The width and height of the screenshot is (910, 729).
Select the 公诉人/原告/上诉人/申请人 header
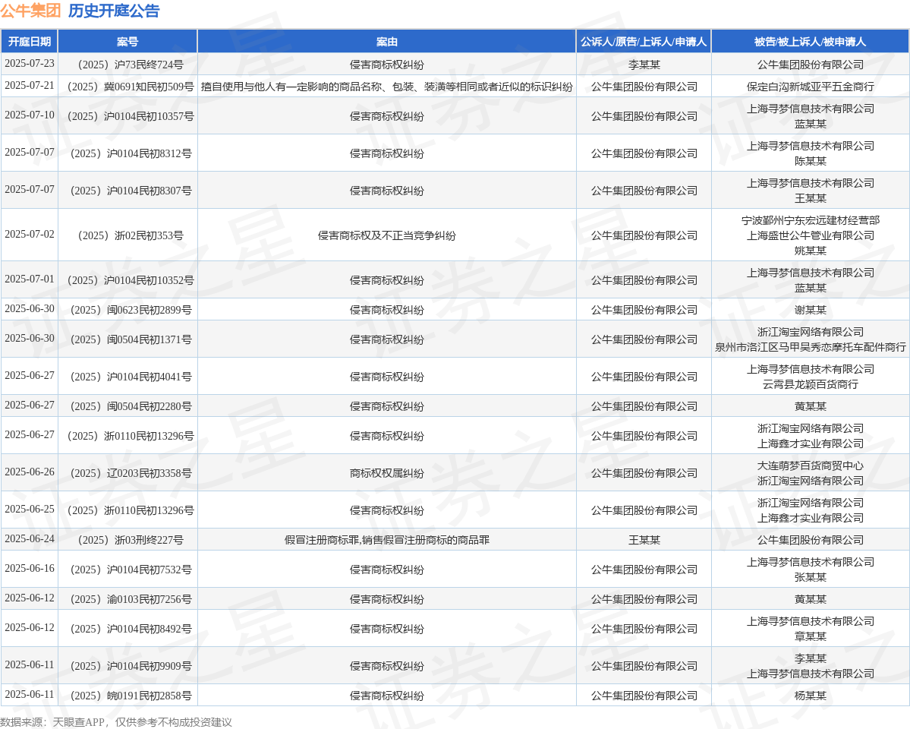click(644, 42)
